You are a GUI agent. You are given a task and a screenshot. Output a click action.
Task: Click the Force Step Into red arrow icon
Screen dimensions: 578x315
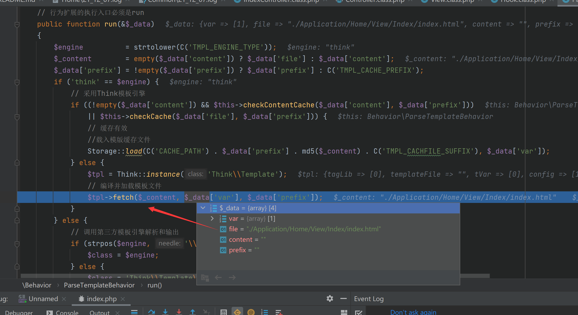179,312
